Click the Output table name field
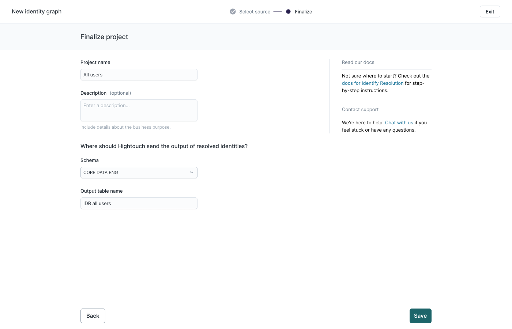This screenshot has width=512, height=329. coord(139,203)
